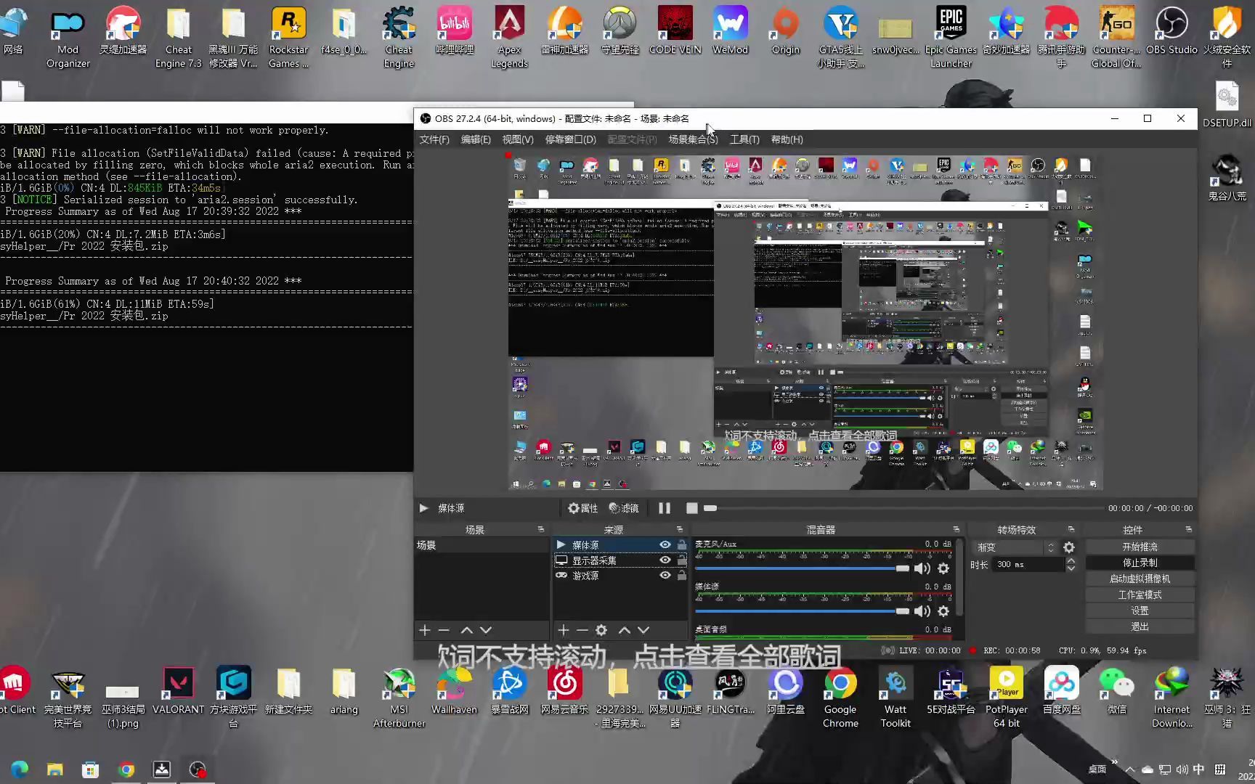Open the Rockstar Games desktop icon

288,37
